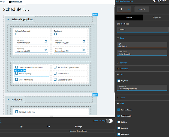Expand the Layout properties section
169x137 pixels.
click(118, 98)
